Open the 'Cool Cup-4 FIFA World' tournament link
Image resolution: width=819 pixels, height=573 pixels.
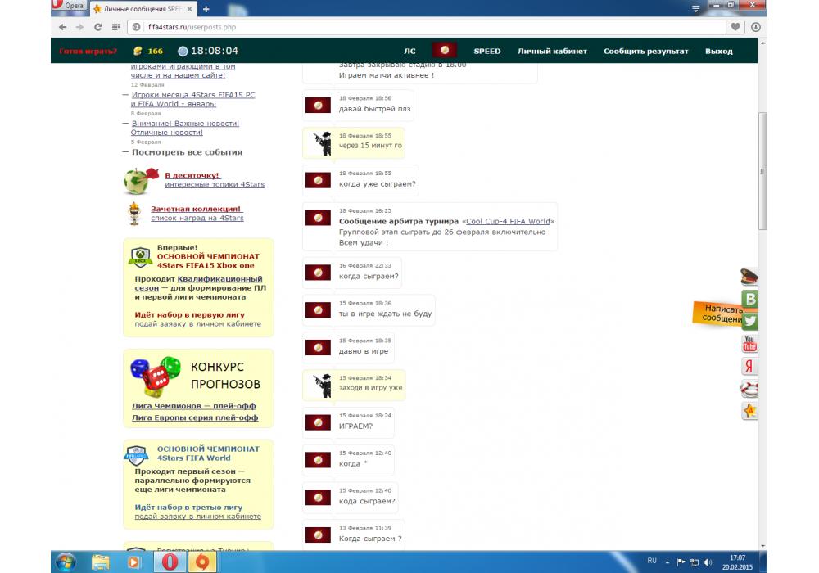pyautogui.click(x=508, y=222)
